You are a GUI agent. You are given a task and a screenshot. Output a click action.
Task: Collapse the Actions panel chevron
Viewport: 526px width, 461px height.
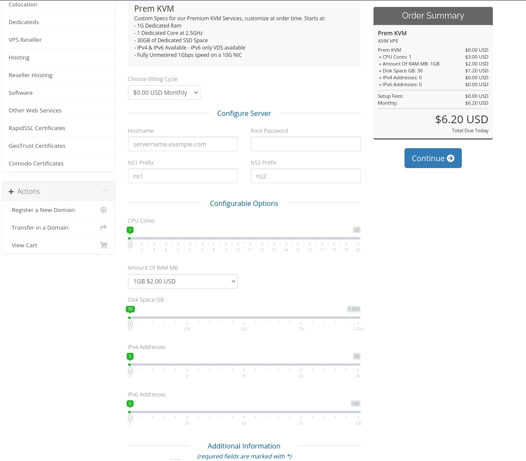click(105, 191)
